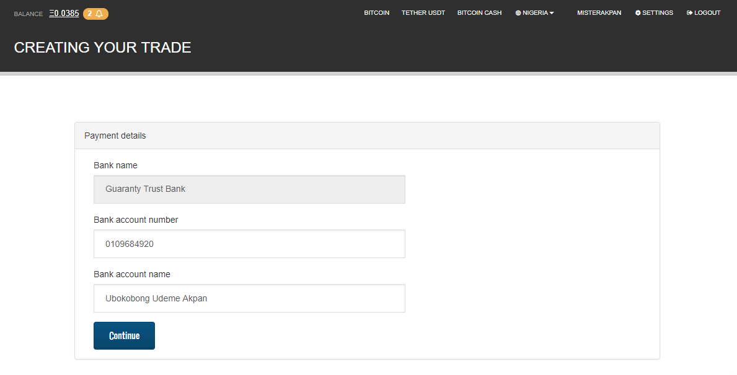The width and height of the screenshot is (737, 375).
Task: Open the NIGERIA dropdown chevron arrow
Action: [552, 12]
